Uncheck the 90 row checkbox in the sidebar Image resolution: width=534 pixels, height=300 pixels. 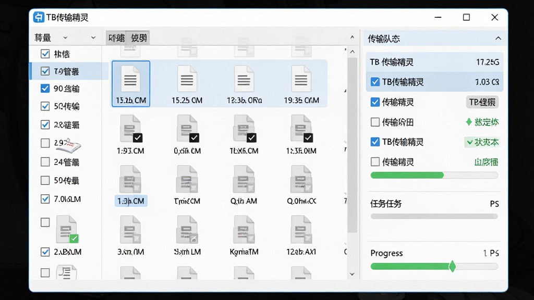coord(45,89)
